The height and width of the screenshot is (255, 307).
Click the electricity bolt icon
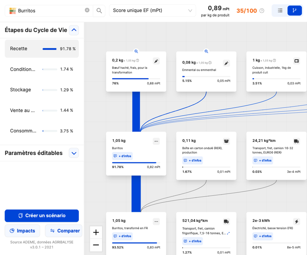click(x=296, y=222)
